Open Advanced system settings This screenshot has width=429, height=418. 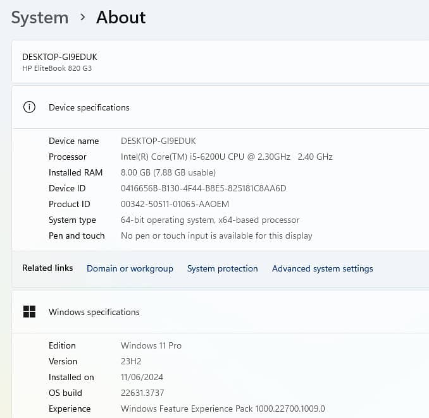(x=322, y=268)
